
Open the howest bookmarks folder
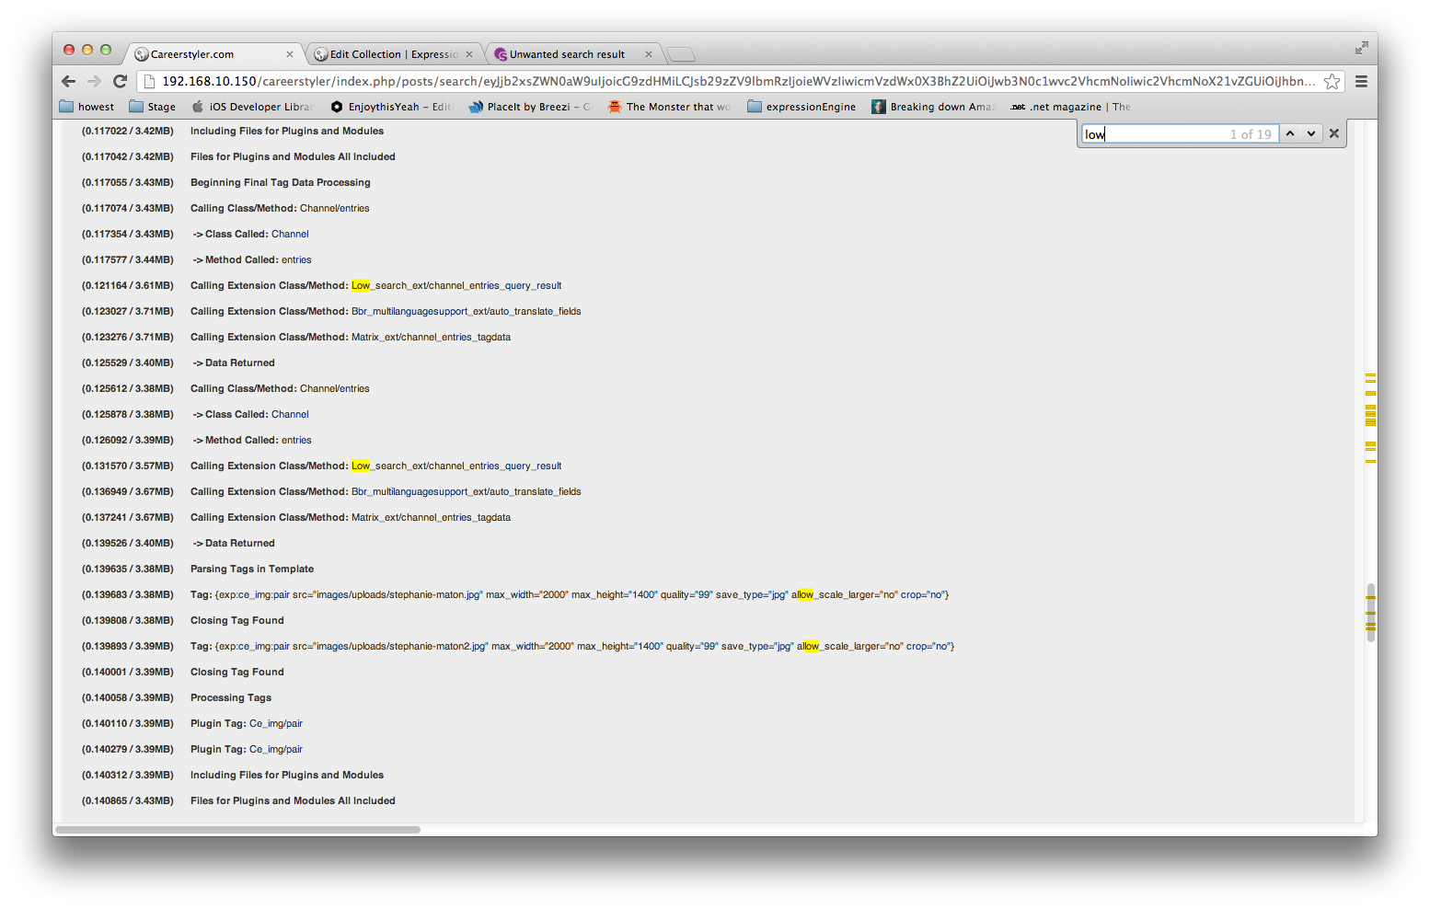point(86,107)
